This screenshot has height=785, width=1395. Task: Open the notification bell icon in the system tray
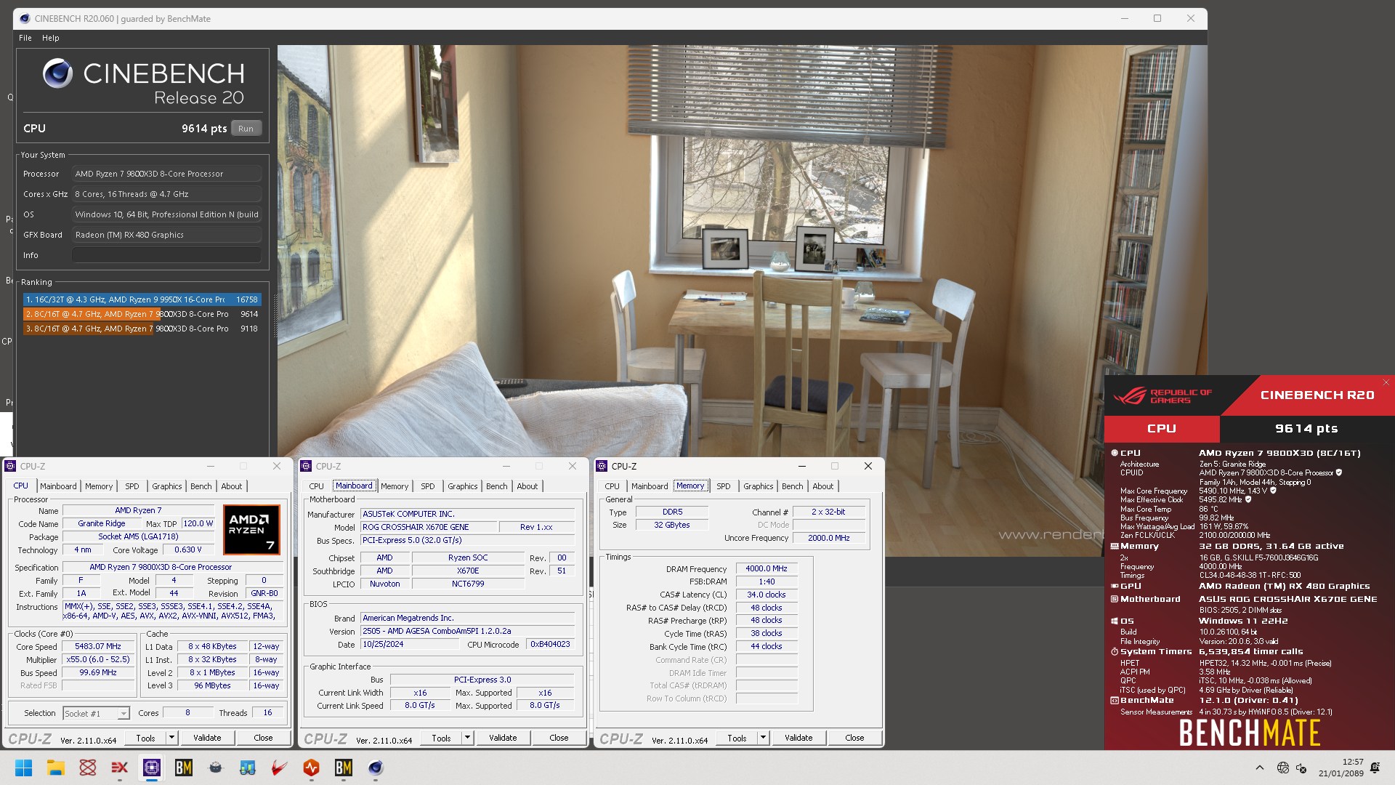(x=1375, y=768)
